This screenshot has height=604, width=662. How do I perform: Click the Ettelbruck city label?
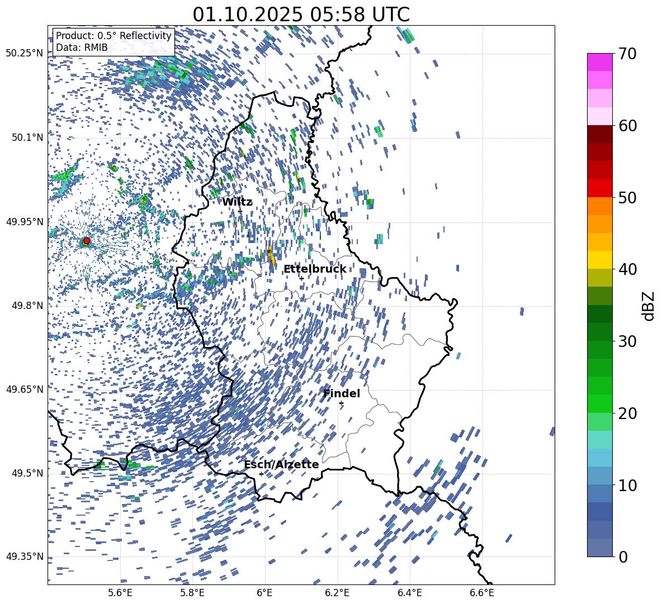tap(315, 269)
